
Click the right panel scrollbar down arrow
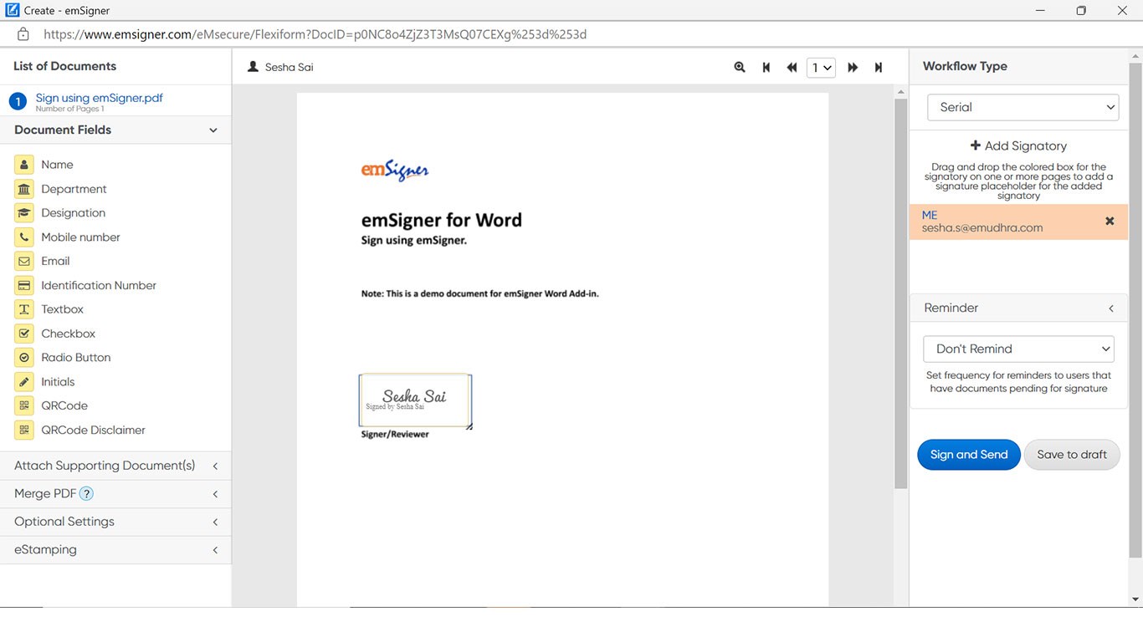tap(1135, 599)
